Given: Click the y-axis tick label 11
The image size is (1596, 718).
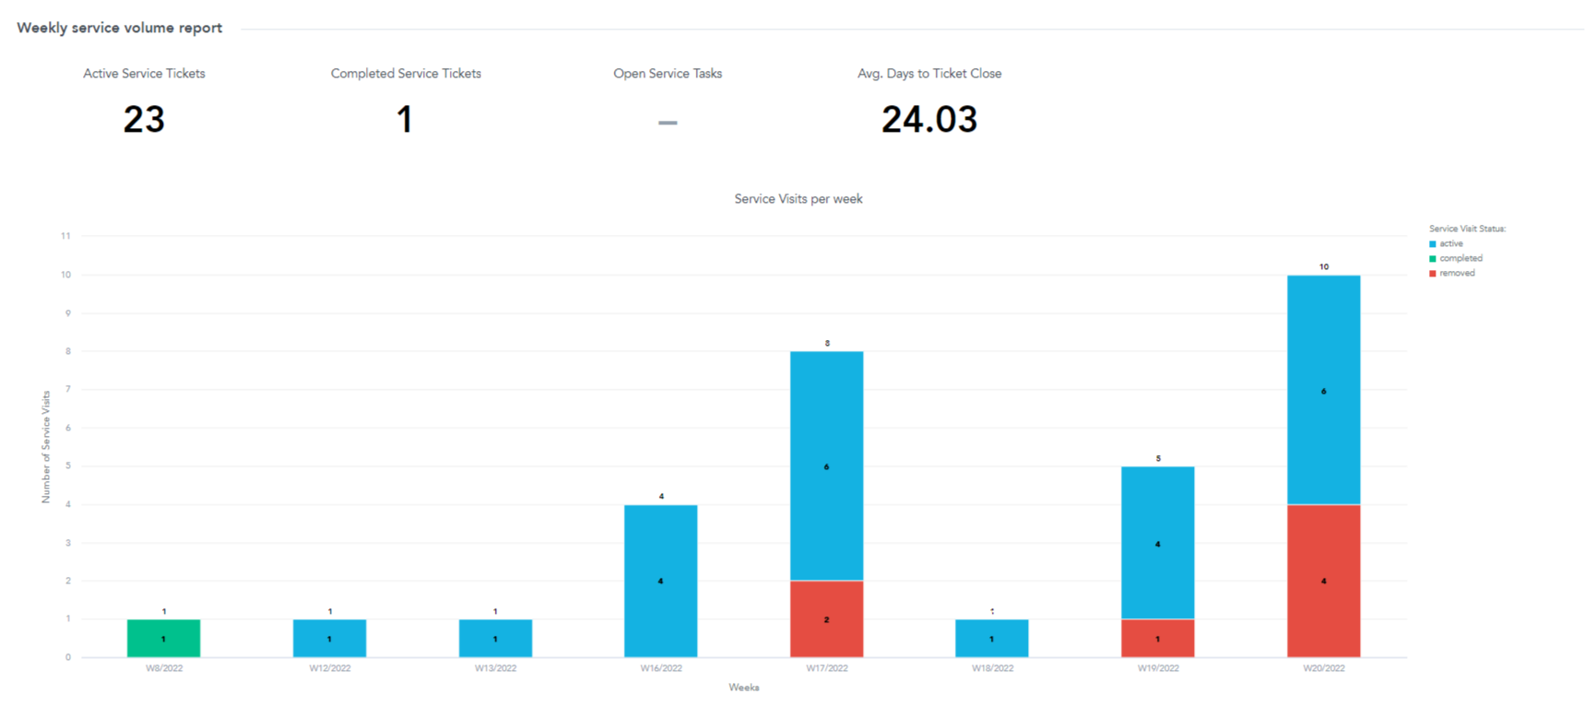Looking at the screenshot, I should point(65,236).
